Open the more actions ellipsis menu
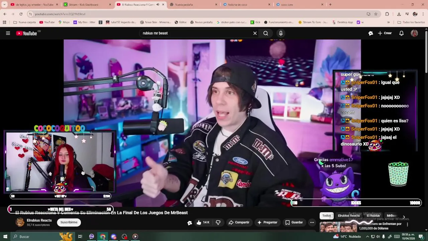The width and height of the screenshot is (428, 241). (x=312, y=222)
